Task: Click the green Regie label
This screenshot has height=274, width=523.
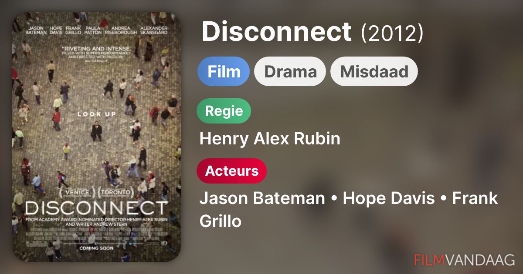Action: click(224, 111)
